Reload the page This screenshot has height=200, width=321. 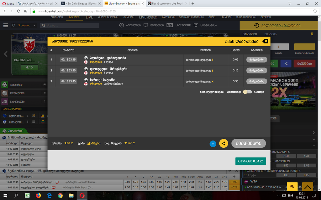point(18,11)
